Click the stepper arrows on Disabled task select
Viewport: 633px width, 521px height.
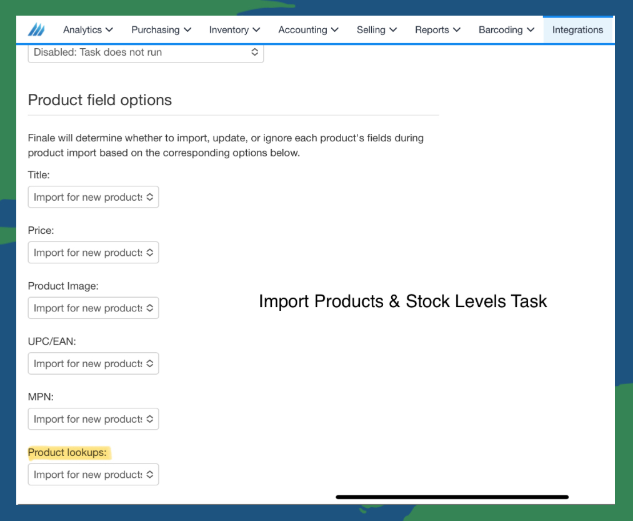(x=255, y=52)
